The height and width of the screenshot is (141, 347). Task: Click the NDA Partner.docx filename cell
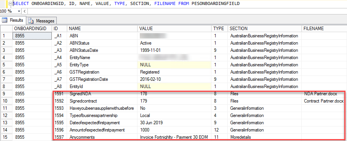click(324, 94)
